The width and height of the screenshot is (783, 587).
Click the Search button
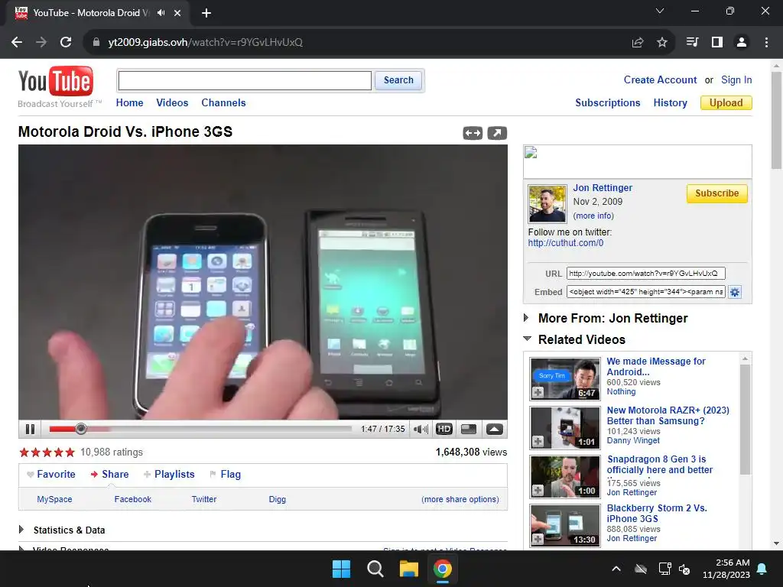point(398,80)
